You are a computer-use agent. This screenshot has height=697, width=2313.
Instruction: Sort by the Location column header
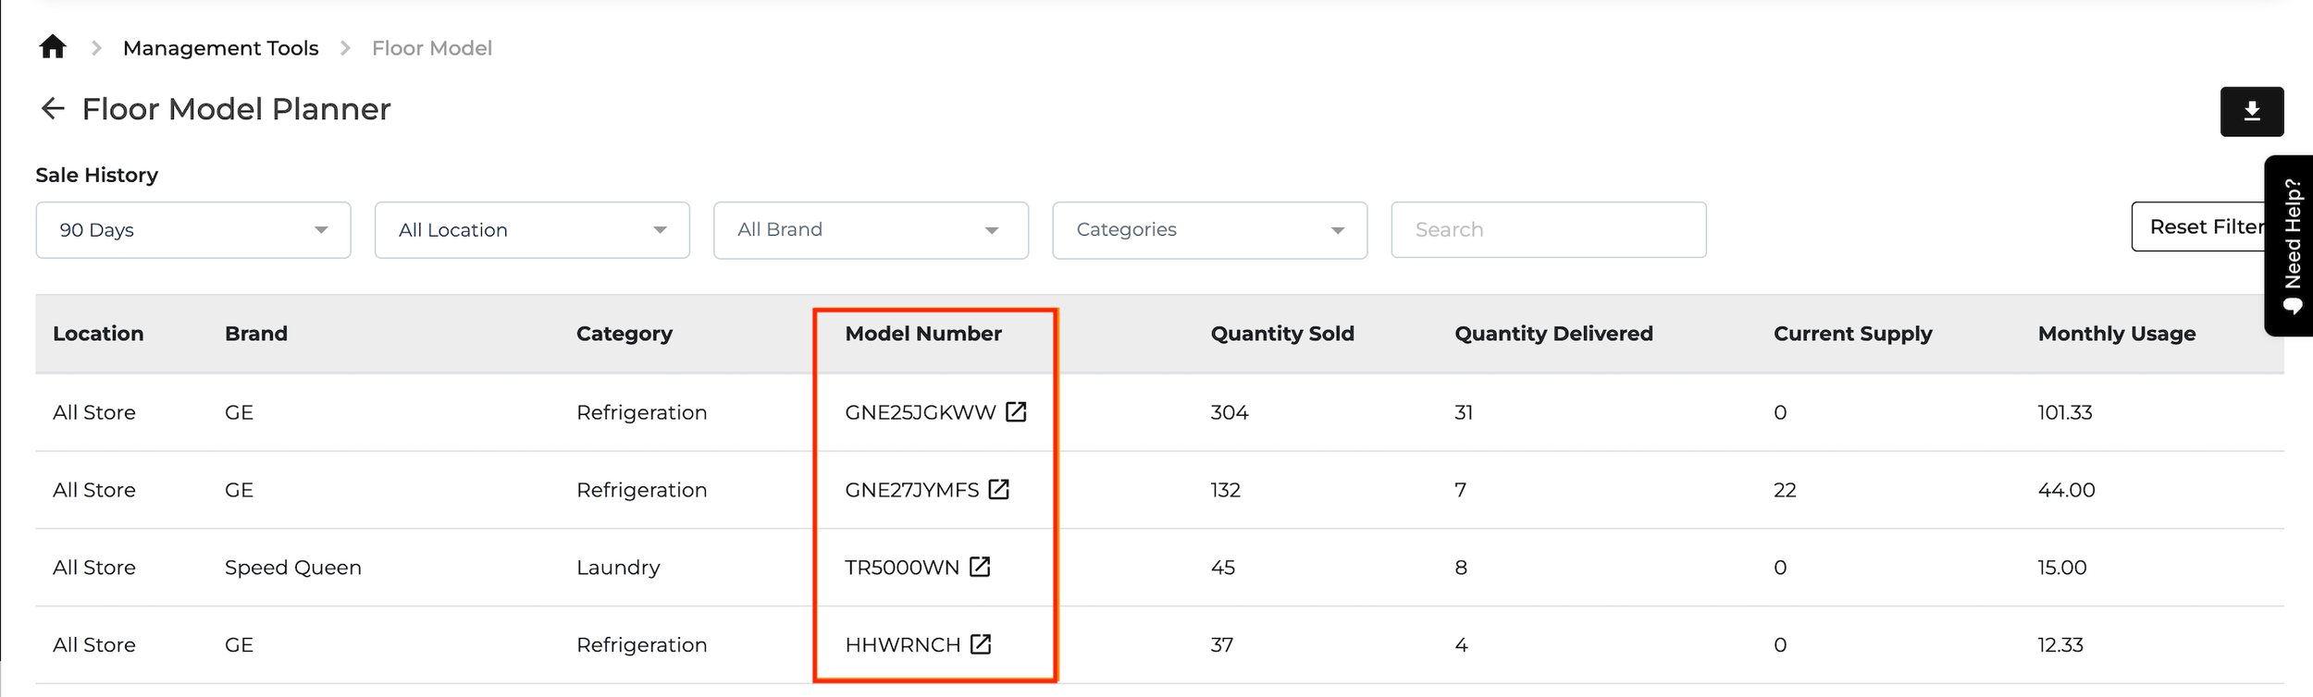point(98,334)
